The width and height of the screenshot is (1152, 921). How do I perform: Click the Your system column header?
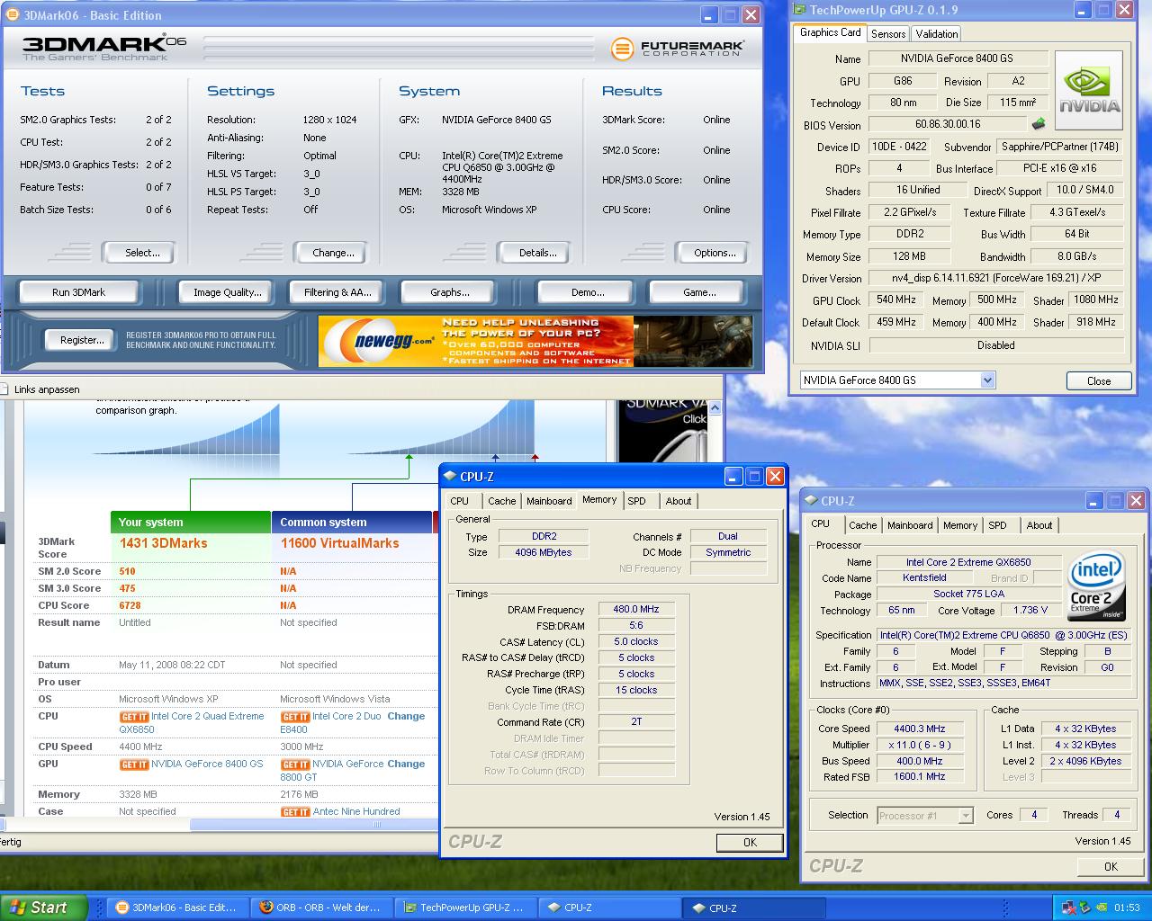pyautogui.click(x=191, y=522)
